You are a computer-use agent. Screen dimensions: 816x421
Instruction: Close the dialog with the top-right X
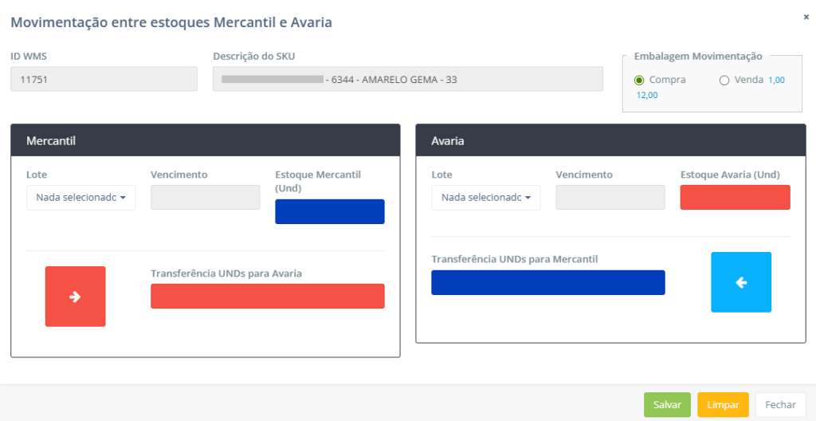pos(806,16)
